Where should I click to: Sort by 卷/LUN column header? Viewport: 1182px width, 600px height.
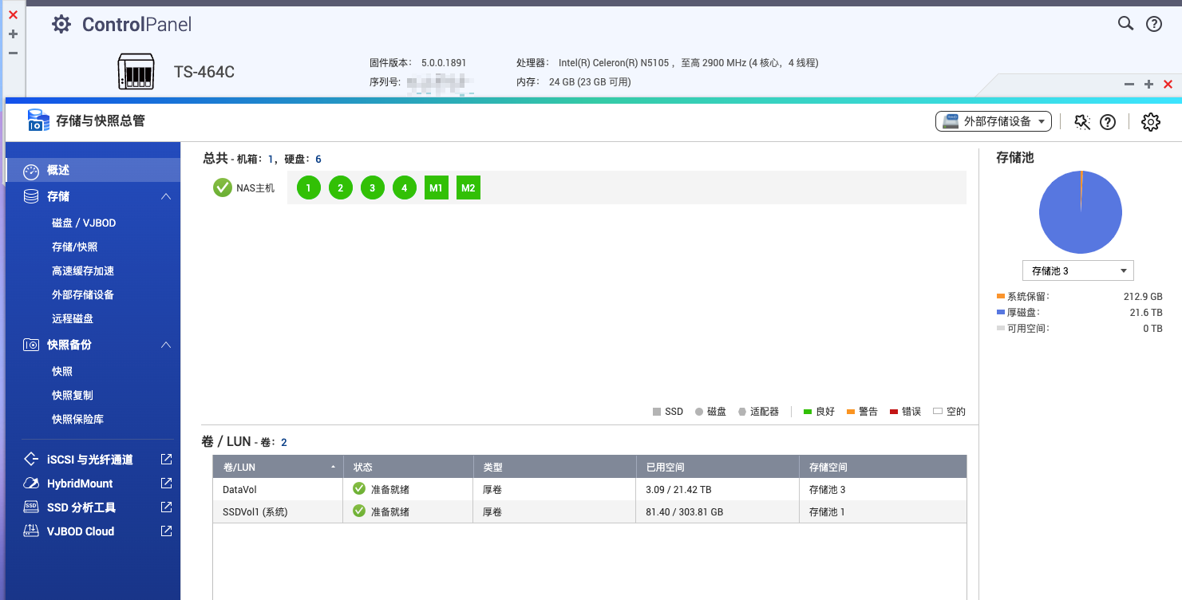[x=278, y=467]
